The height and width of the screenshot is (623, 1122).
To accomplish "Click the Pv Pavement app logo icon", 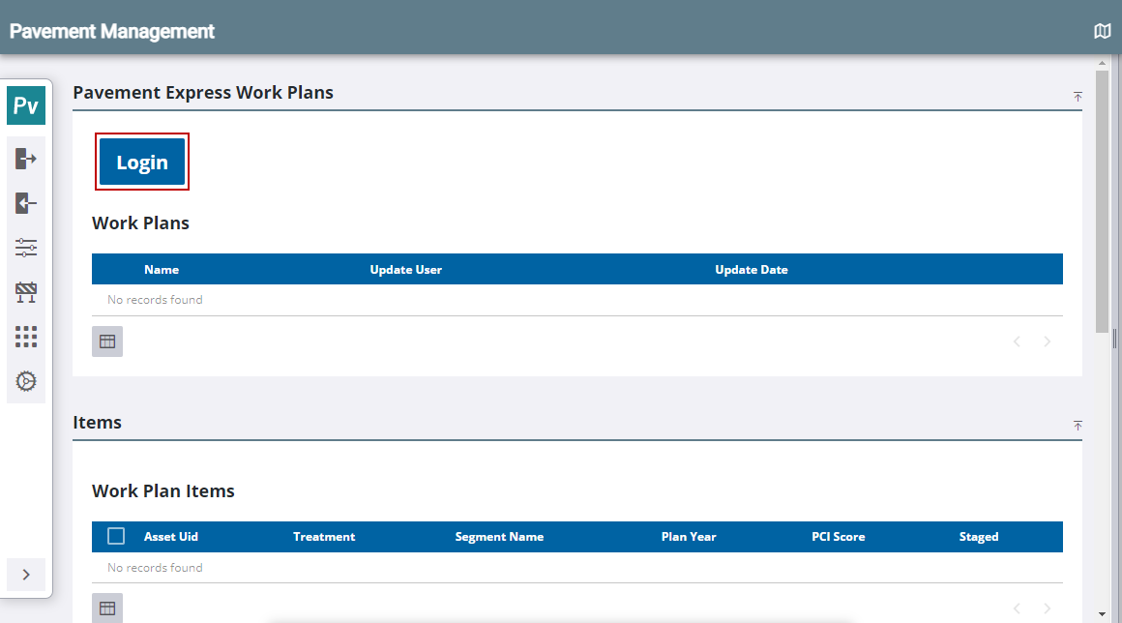I will 26,105.
